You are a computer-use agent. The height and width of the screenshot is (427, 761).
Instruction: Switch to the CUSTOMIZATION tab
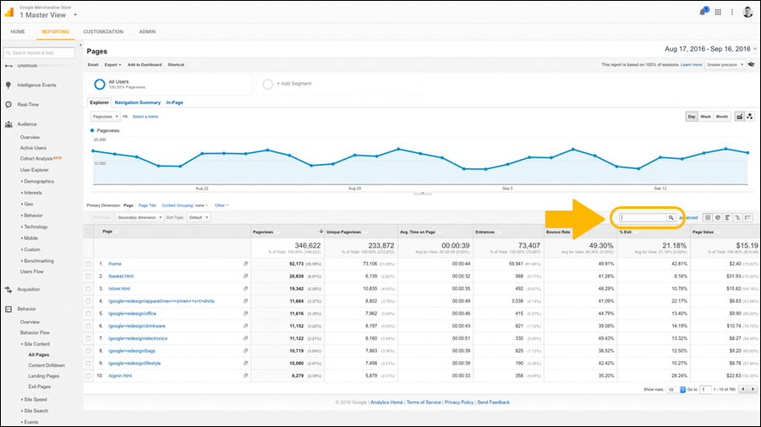103,31
